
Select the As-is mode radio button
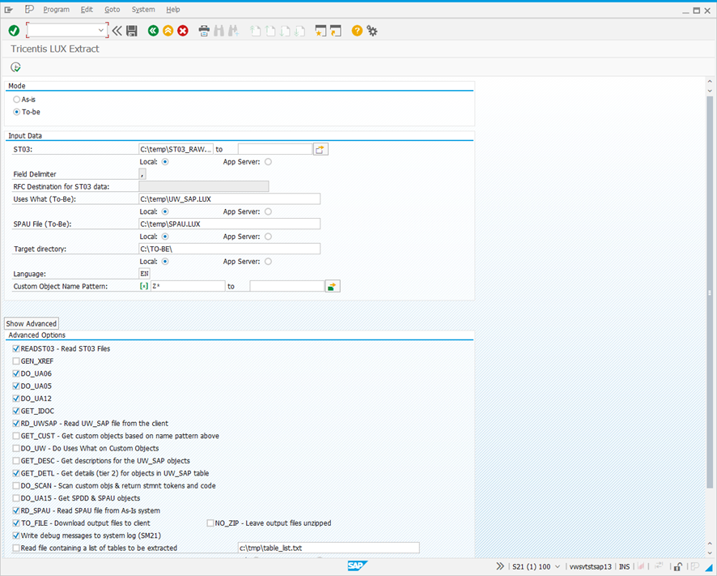click(x=16, y=99)
